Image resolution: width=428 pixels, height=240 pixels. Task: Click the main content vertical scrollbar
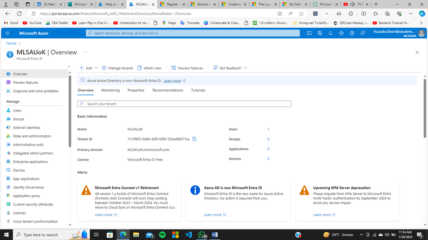(x=425, y=108)
